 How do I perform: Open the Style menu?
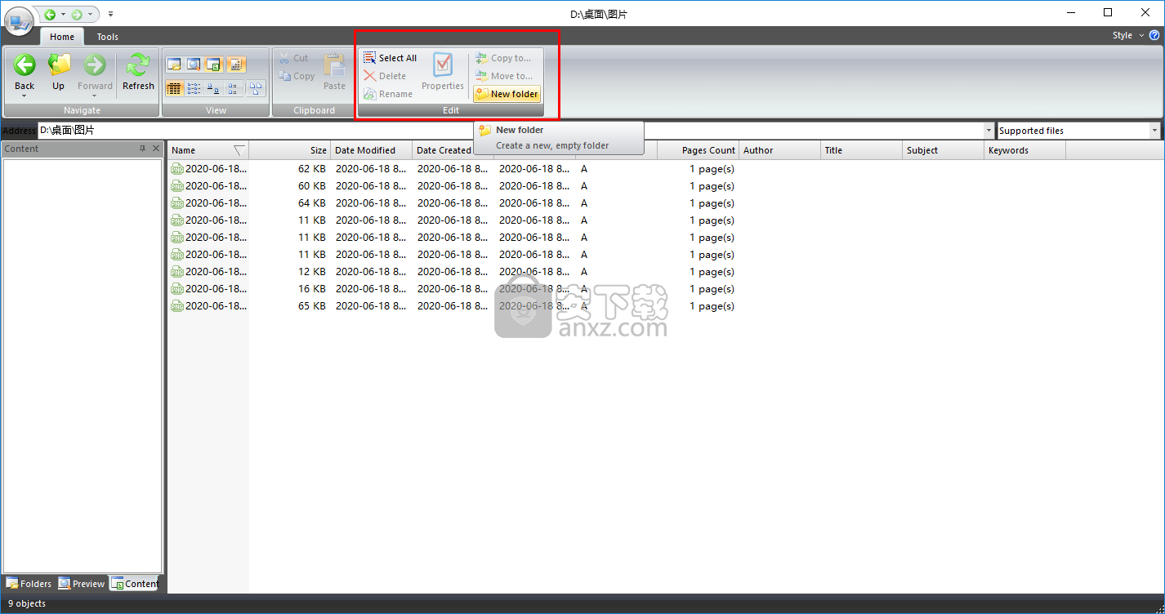pos(1127,35)
